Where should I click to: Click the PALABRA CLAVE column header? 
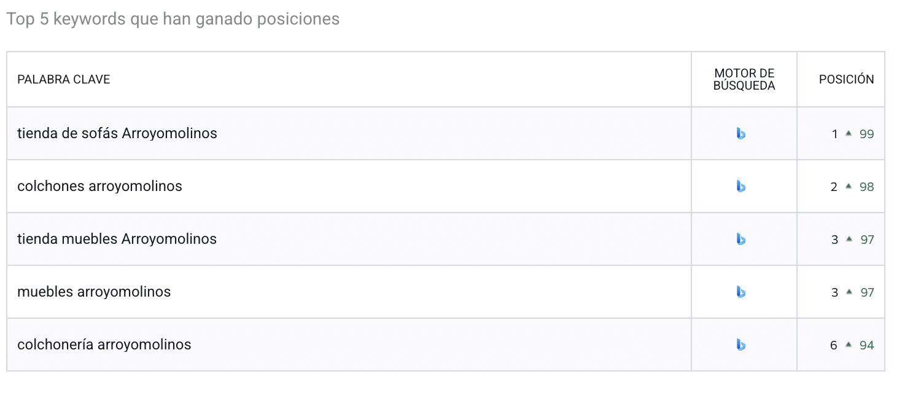click(x=64, y=80)
